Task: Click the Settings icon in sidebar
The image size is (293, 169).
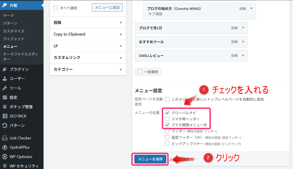Action: click(5, 97)
